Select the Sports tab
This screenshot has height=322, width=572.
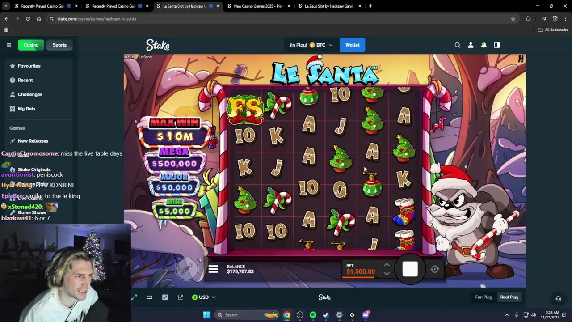tap(59, 45)
